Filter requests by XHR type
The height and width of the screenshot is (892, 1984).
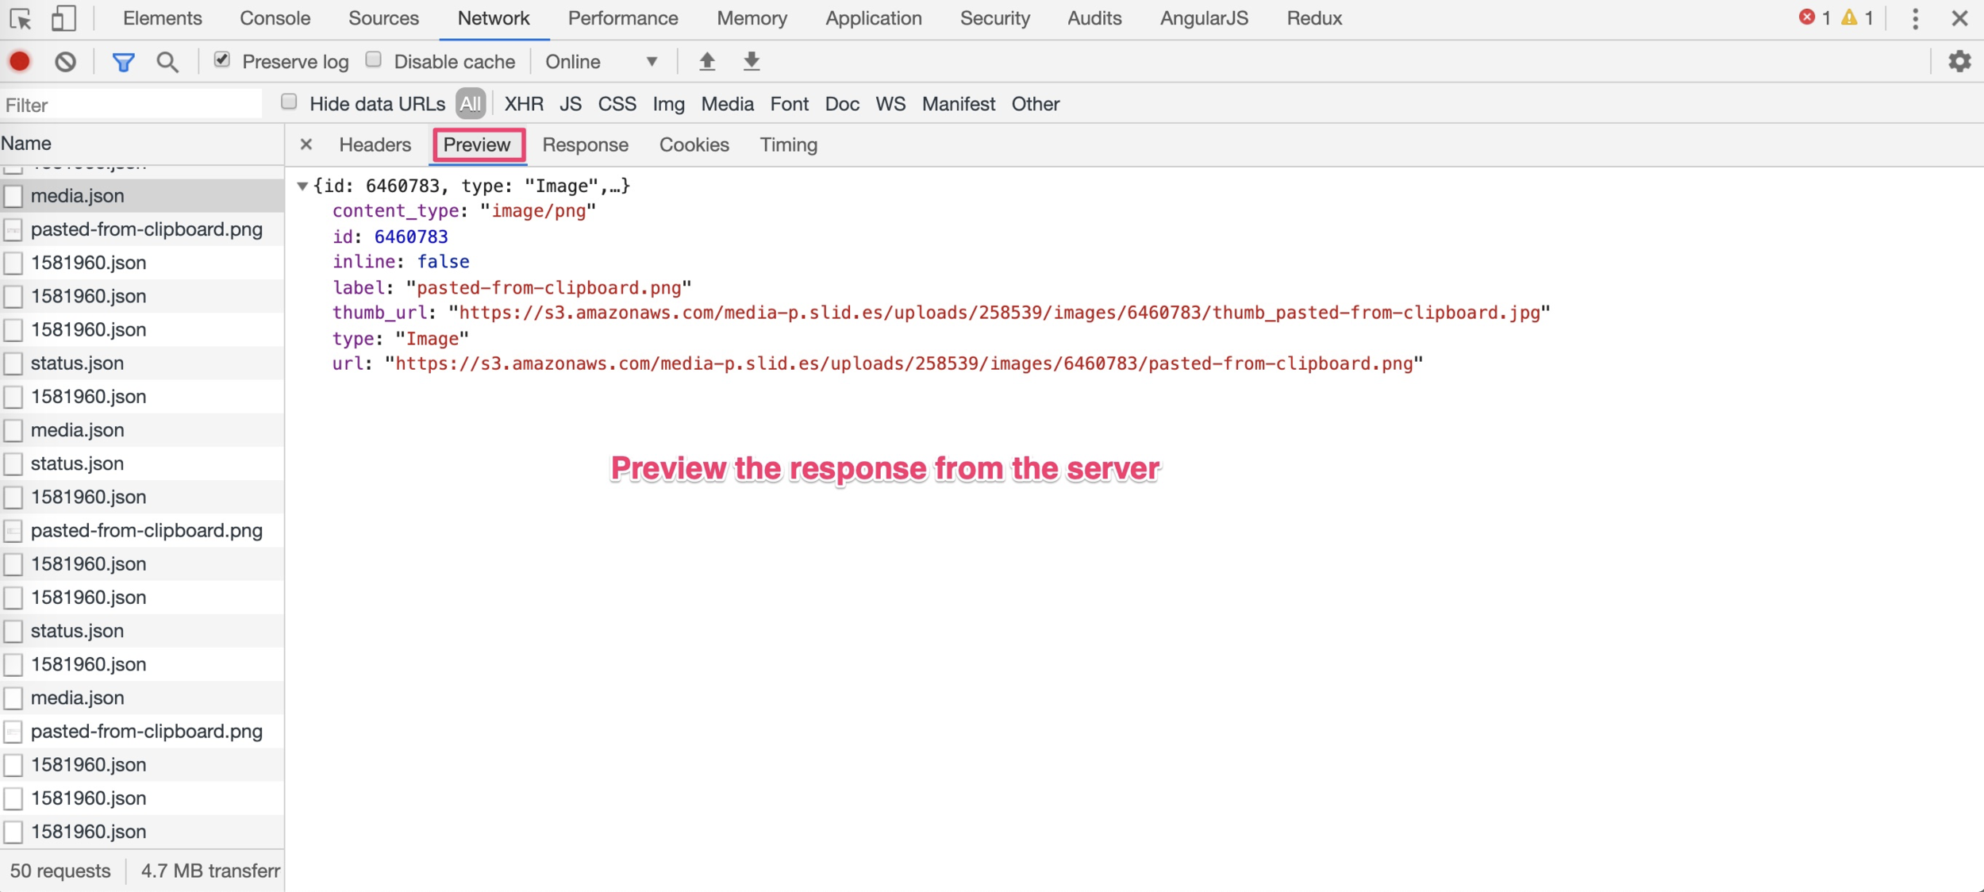(x=524, y=104)
